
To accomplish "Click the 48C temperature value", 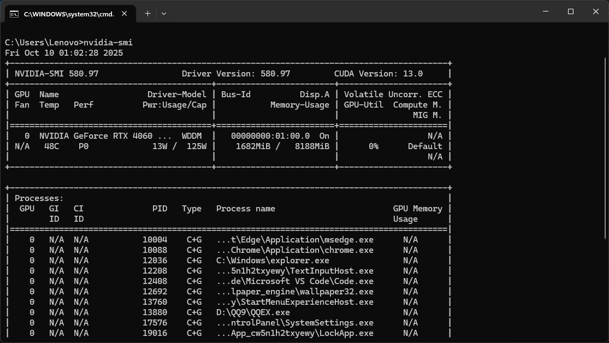I will (x=52, y=146).
